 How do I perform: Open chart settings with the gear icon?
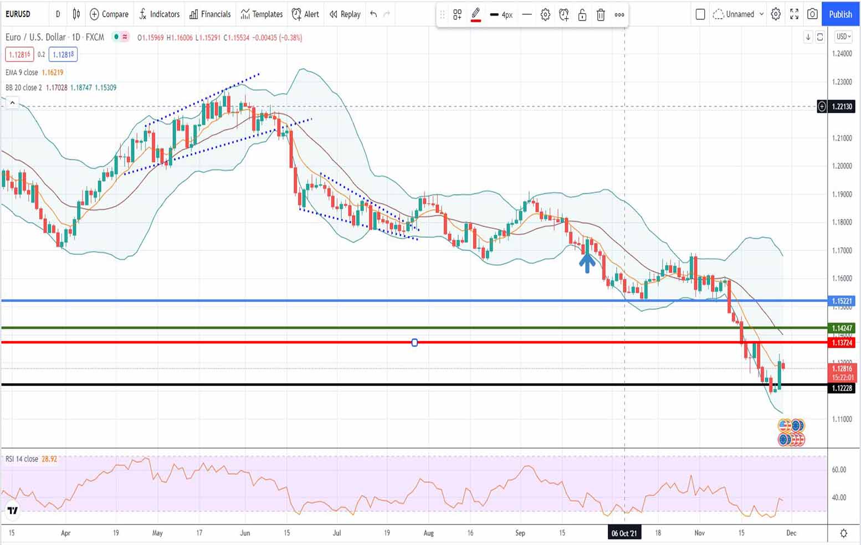(776, 14)
